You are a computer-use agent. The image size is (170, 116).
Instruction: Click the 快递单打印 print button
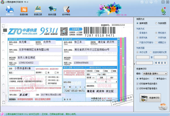point(150,98)
